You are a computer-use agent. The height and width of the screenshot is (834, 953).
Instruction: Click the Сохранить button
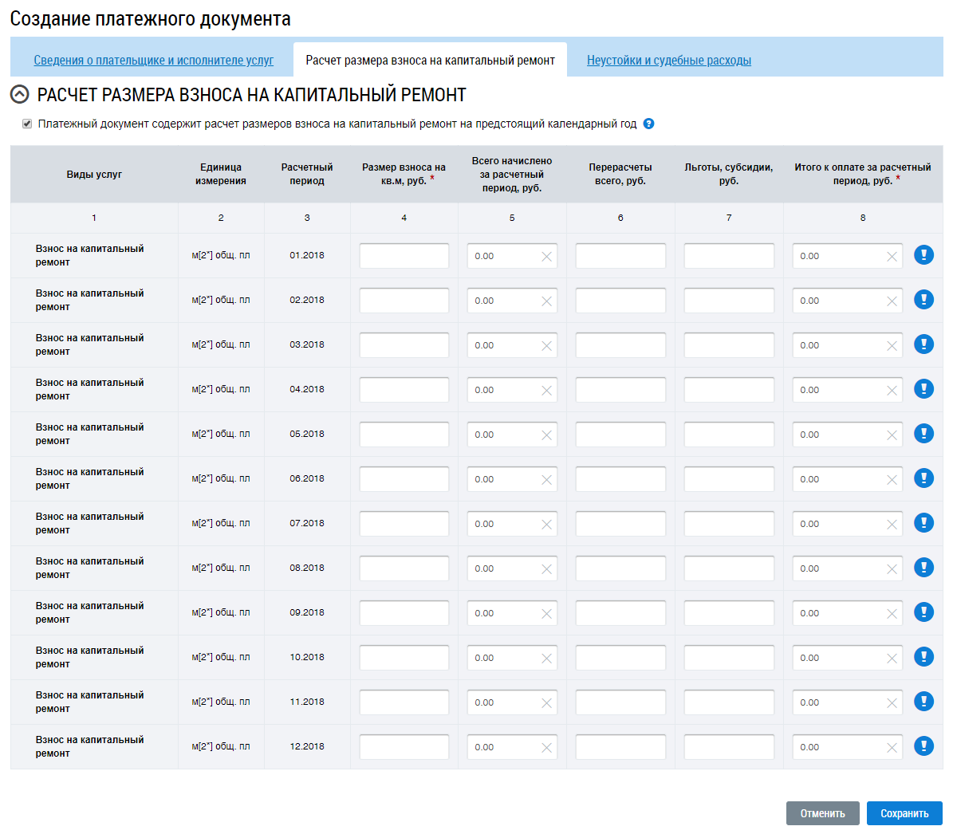pos(904,813)
